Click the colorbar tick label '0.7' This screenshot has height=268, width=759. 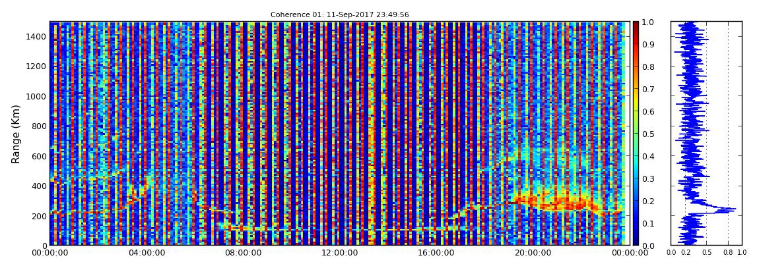(x=647, y=90)
